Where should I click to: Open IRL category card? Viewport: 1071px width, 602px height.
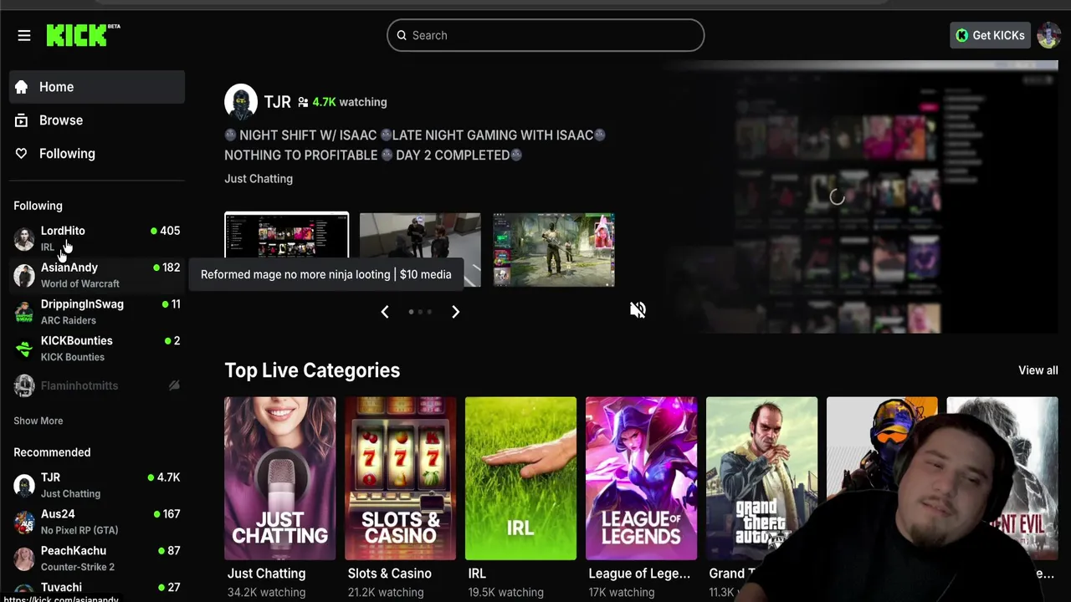click(x=520, y=478)
